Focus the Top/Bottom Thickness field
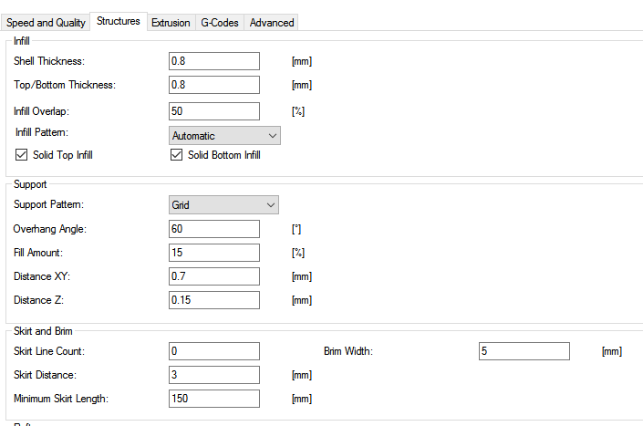 tap(214, 85)
